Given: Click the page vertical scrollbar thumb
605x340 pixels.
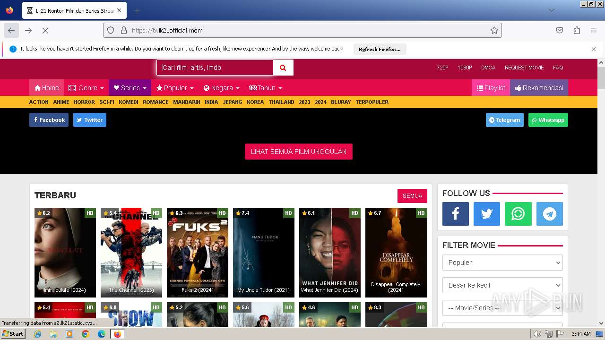Looking at the screenshot, I should (x=601, y=78).
